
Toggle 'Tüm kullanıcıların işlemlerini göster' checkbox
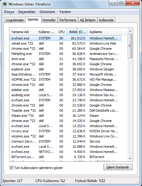pos(11,167)
